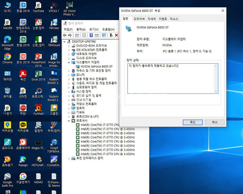This screenshot has width=243, height=194.
Task: Click the scan for hardware changes monitor icon
Action: point(104,35)
